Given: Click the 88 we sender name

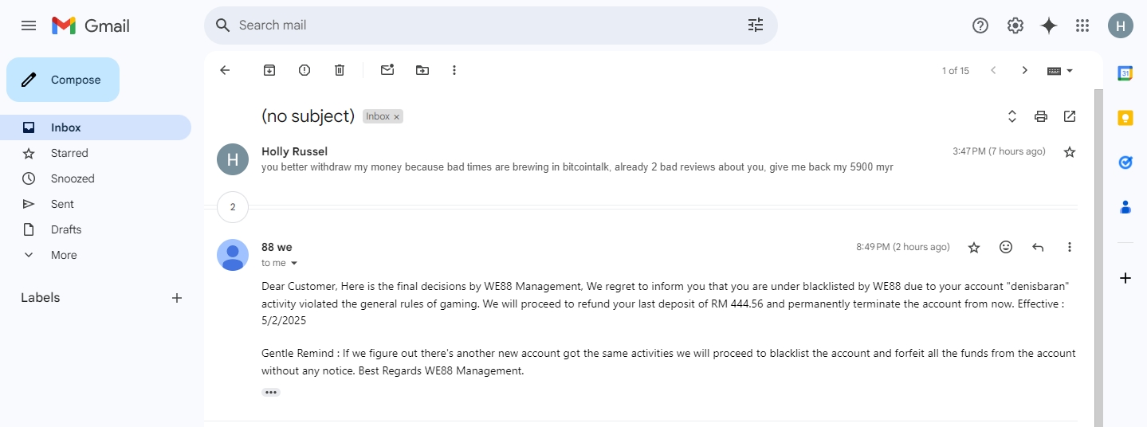Looking at the screenshot, I should (277, 247).
